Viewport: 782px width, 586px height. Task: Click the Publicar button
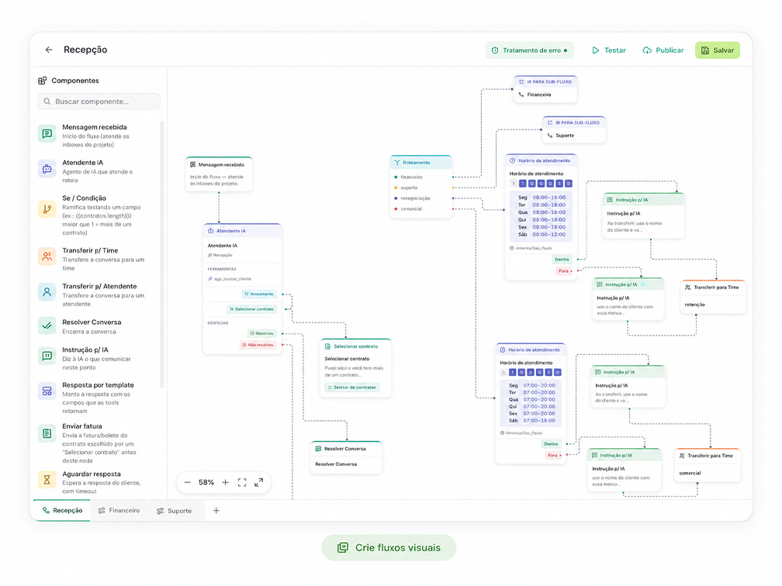tap(663, 50)
